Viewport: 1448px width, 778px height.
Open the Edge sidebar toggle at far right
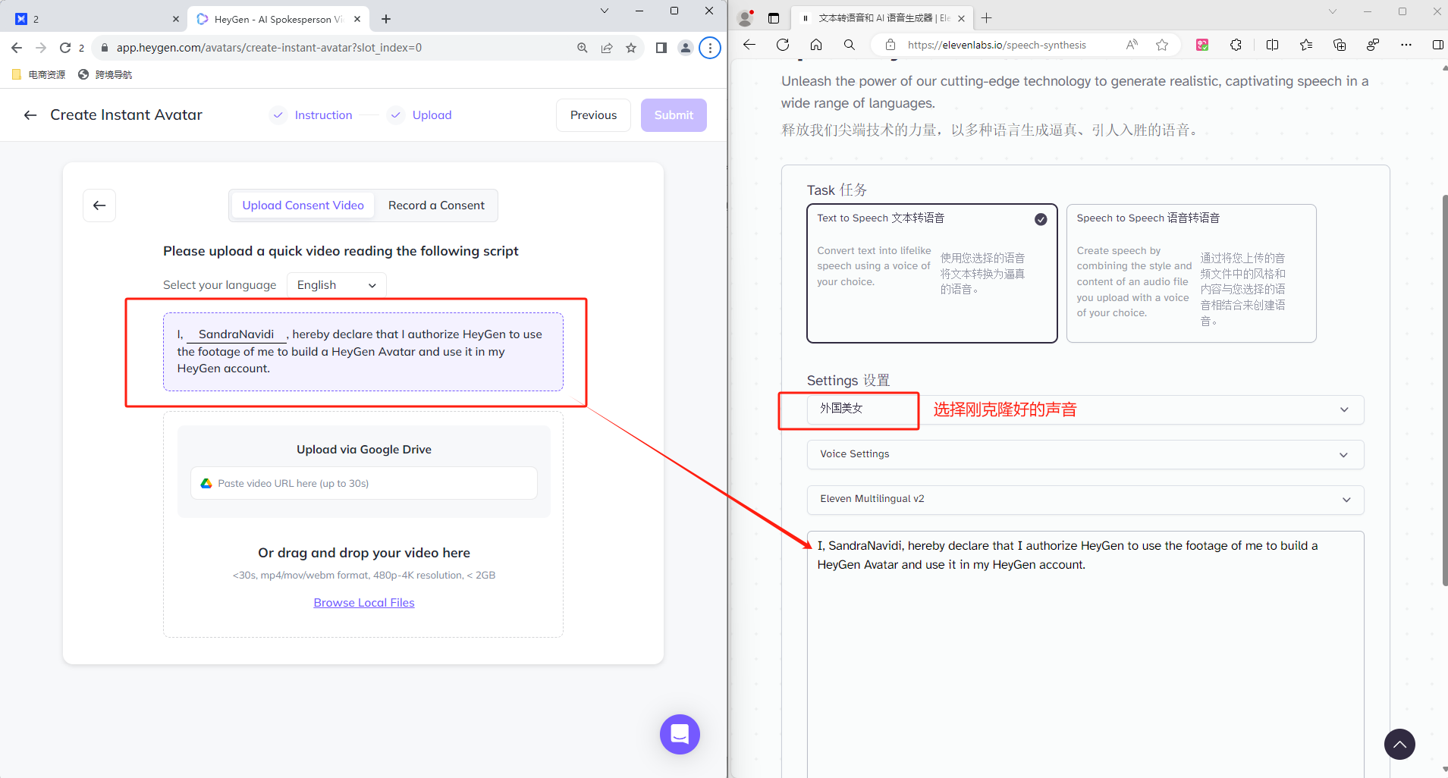(x=1437, y=45)
